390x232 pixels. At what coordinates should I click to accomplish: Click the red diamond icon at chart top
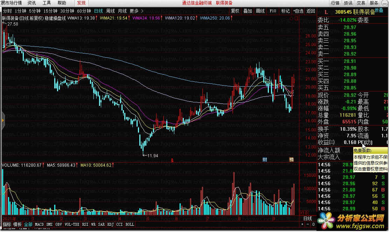[291, 19]
